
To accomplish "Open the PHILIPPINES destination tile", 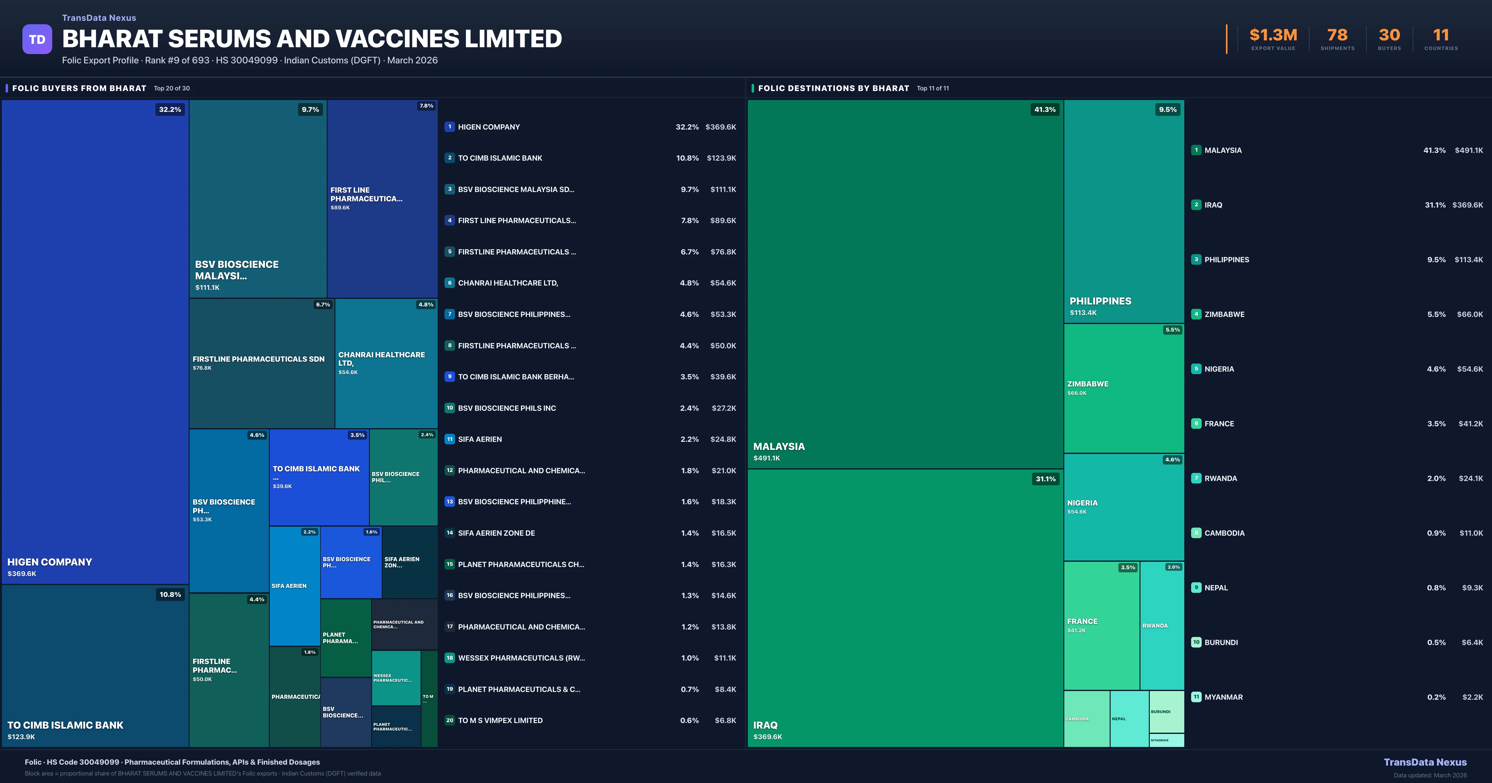I will 1124,211.
